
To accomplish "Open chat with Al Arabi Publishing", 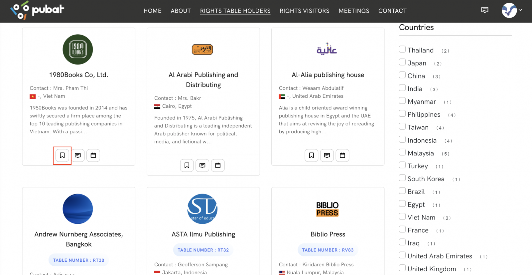I will click(202, 165).
